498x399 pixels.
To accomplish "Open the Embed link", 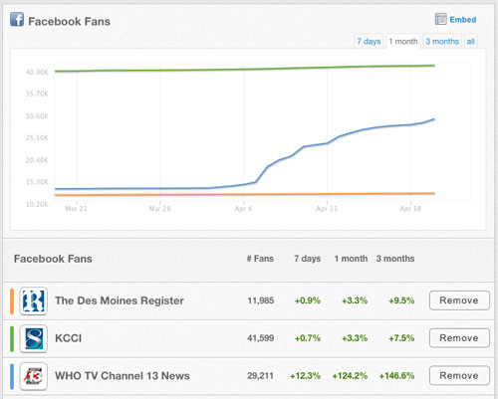I will point(463,20).
